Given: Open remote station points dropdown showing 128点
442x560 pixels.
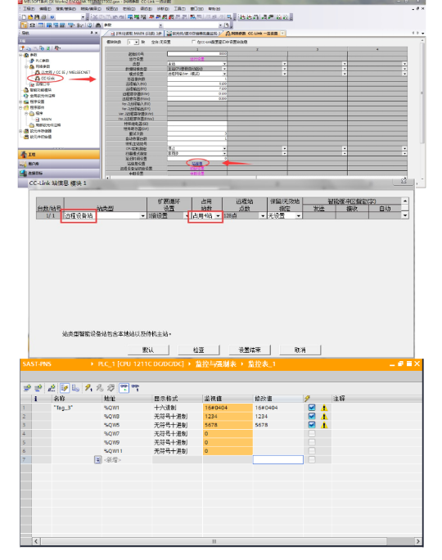Looking at the screenshot, I should (x=263, y=215).
